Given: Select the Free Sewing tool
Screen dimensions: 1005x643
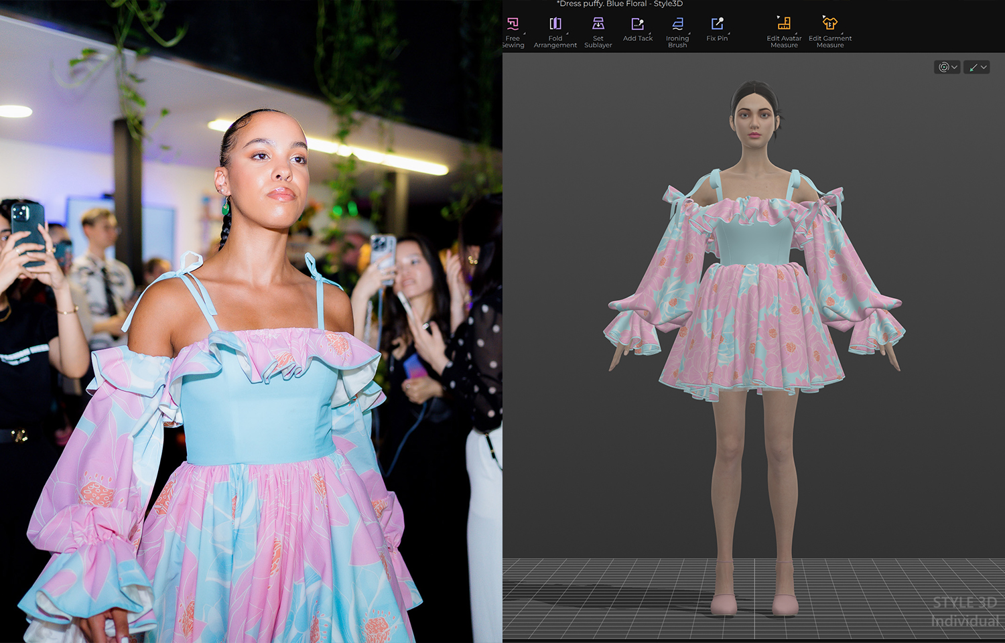Looking at the screenshot, I should click(x=513, y=31).
